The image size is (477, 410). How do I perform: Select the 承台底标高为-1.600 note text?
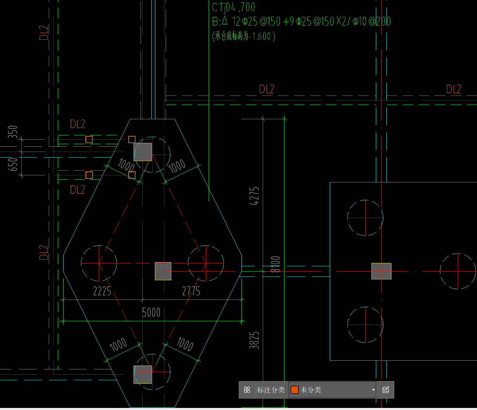[x=243, y=36]
